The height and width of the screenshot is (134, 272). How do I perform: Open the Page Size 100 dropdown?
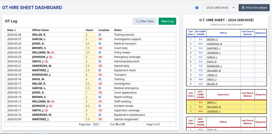tap(96, 124)
